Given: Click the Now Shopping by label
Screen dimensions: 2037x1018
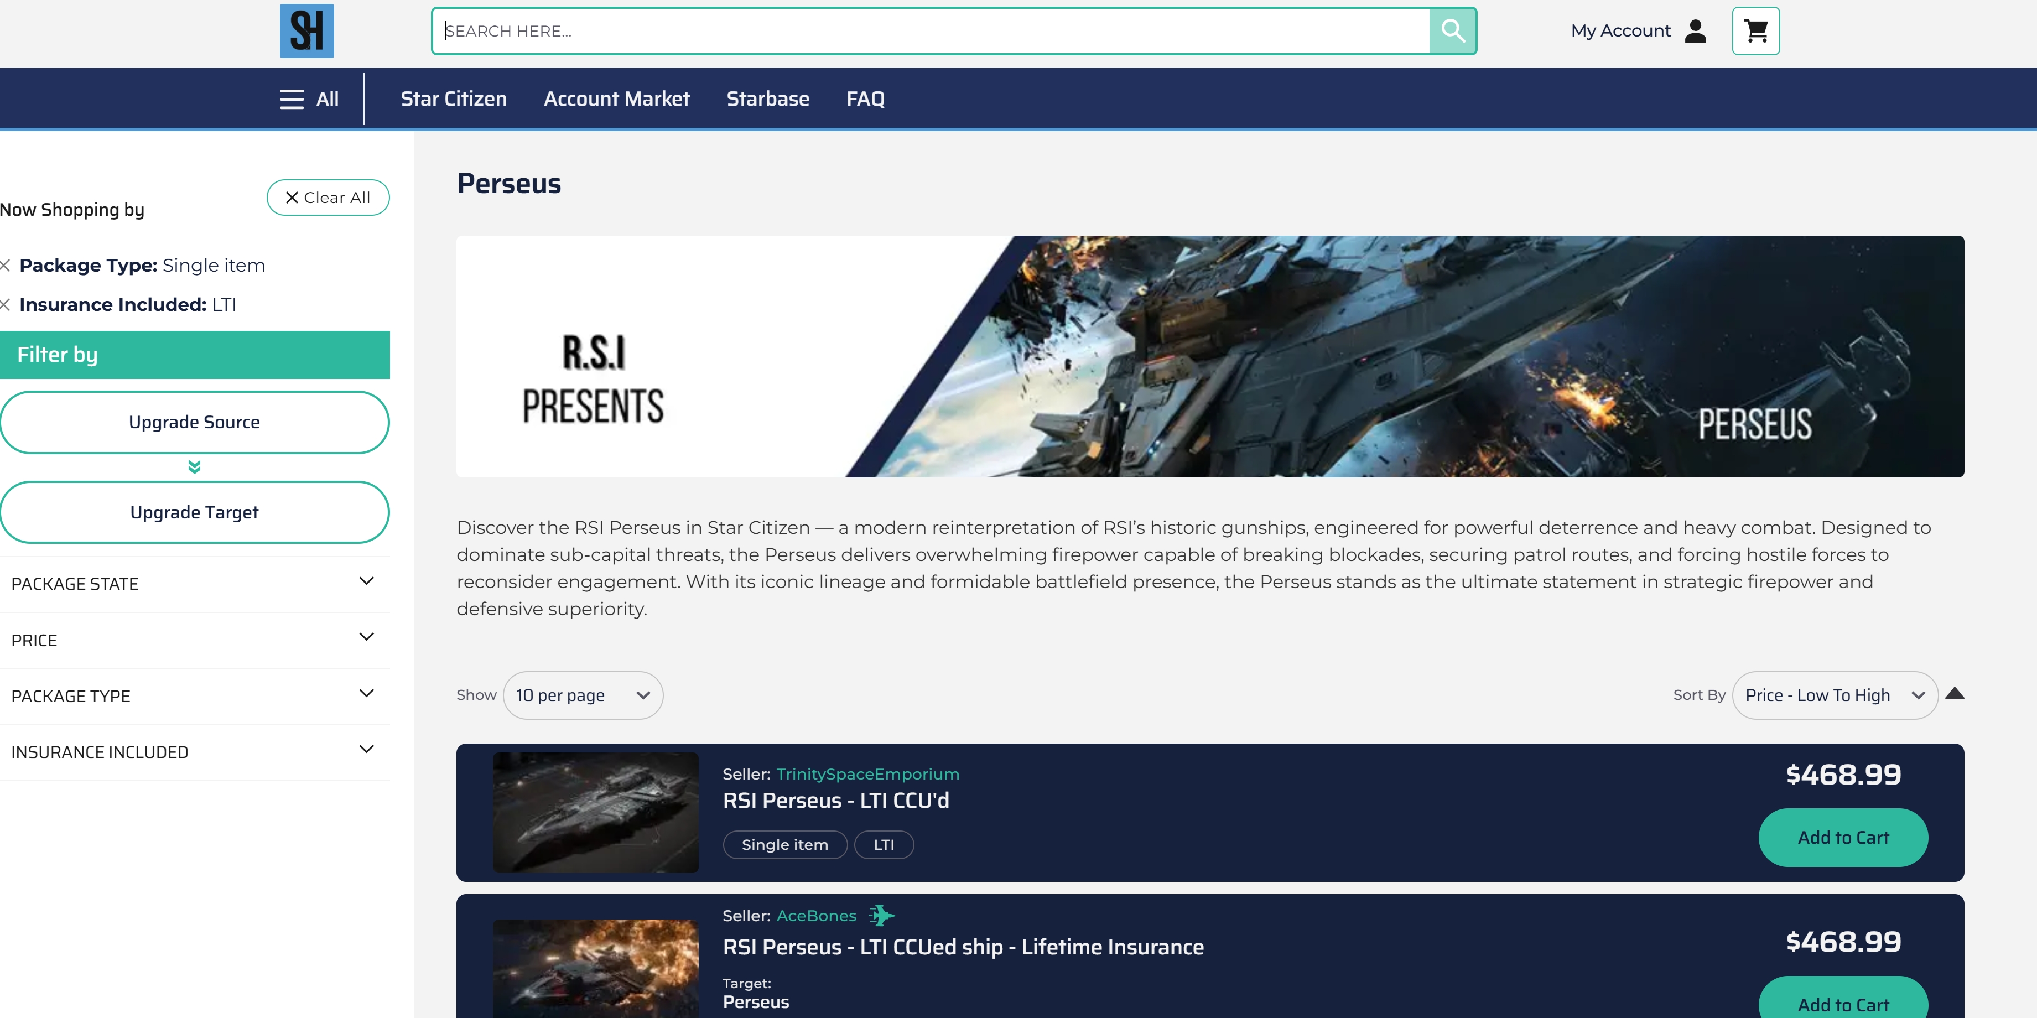Looking at the screenshot, I should pos(72,210).
